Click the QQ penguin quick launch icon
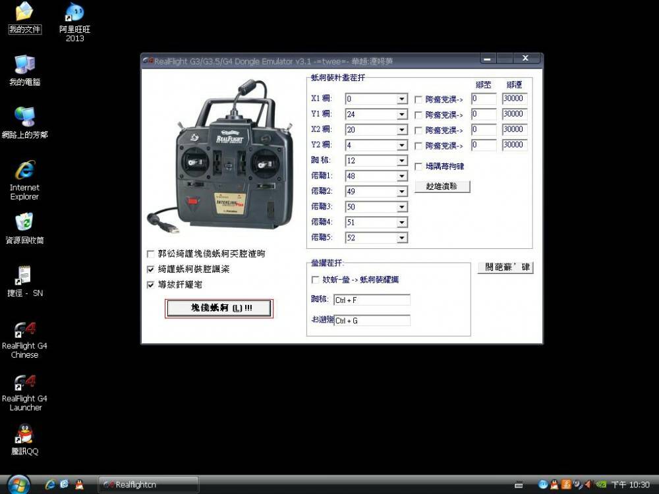Image resolution: width=659 pixels, height=494 pixels. coord(79,484)
